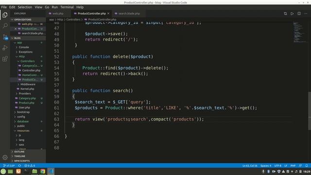The width and height of the screenshot is (311, 175).
Task: Open the Source Control view
Action: [x=5, y=37]
